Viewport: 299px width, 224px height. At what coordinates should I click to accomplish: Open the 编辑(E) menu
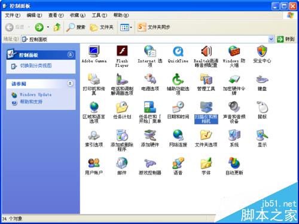point(34,15)
